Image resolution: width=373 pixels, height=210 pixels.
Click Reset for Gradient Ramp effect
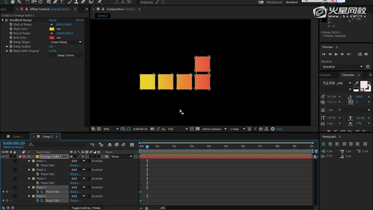point(53,20)
